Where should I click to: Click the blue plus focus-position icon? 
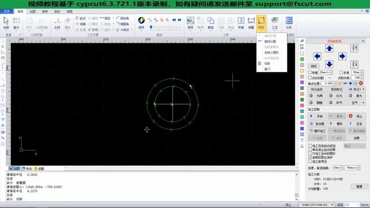pos(350,83)
